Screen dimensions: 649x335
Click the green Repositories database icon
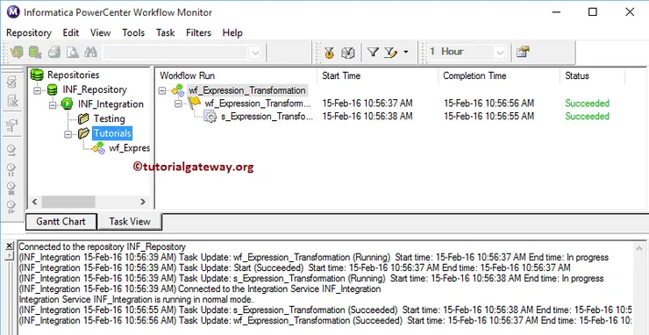[37, 75]
